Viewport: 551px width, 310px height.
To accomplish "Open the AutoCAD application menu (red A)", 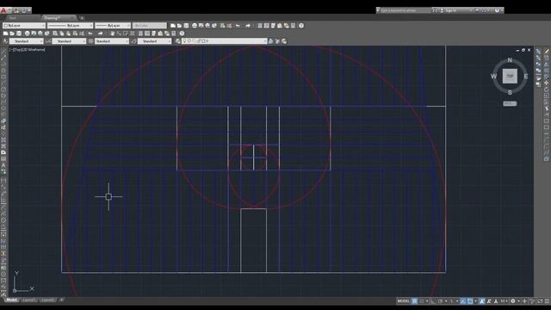I will [x=3, y=10].
